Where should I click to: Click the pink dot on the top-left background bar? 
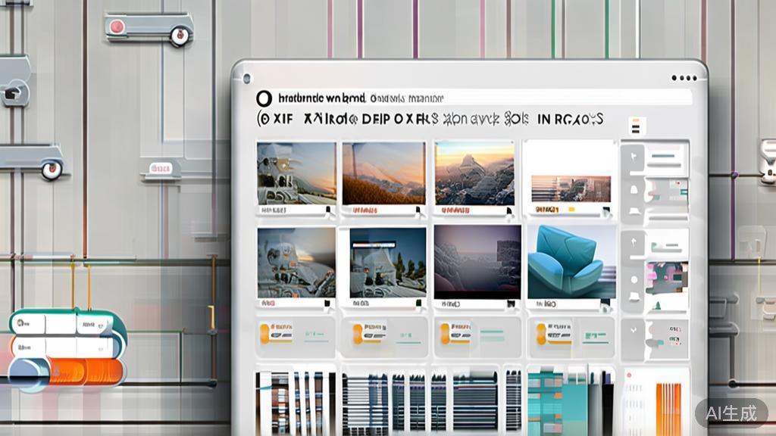117,26
